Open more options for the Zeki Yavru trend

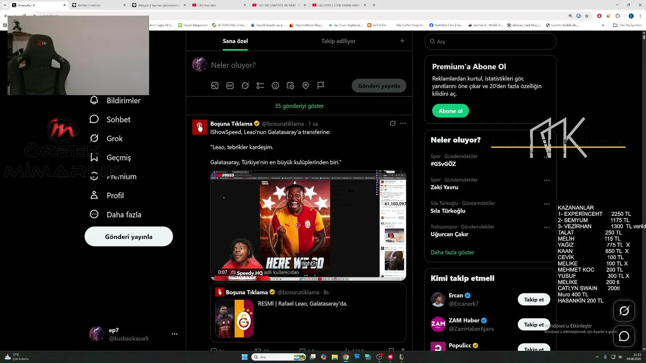547,180
